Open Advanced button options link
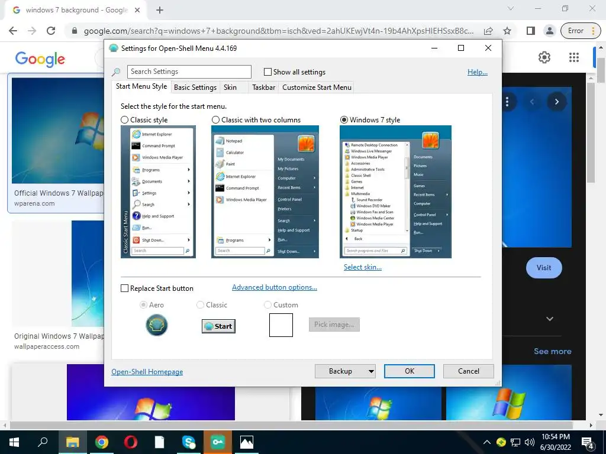The height and width of the screenshot is (454, 606). tap(275, 287)
